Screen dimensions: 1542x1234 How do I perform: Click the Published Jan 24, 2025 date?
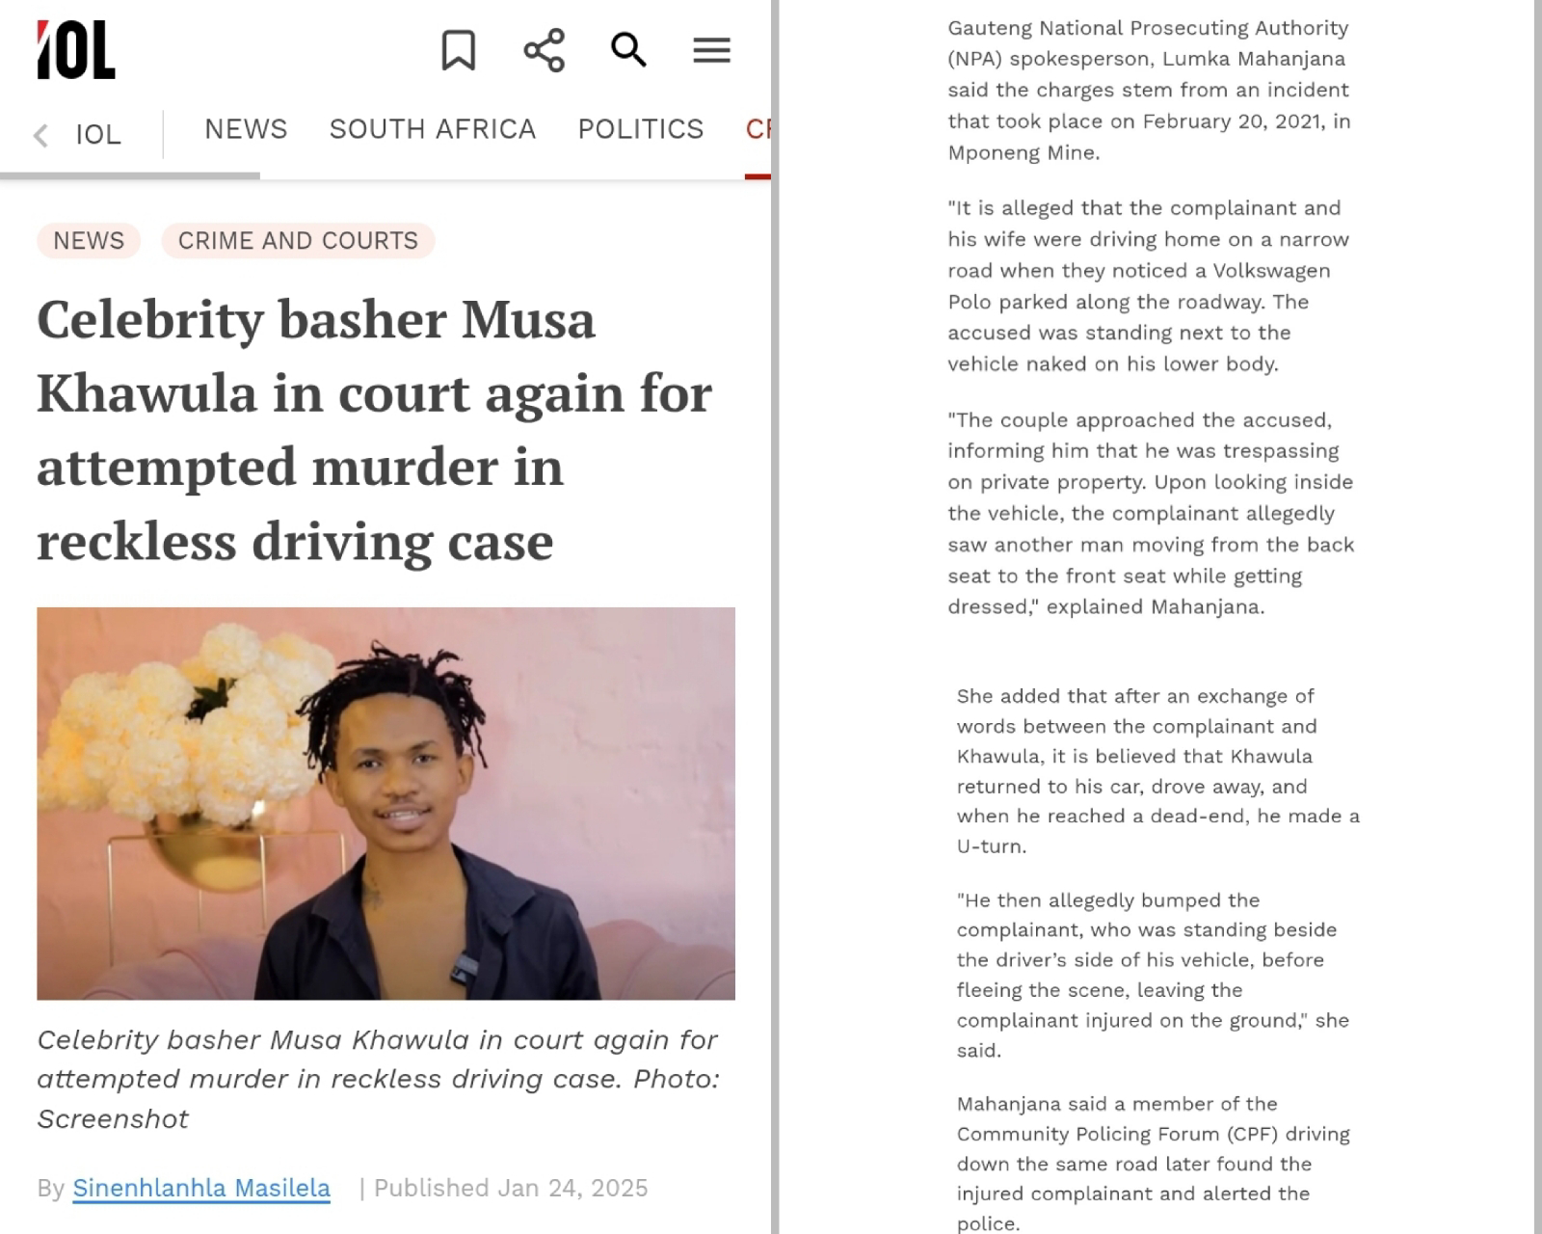pyautogui.click(x=511, y=1188)
